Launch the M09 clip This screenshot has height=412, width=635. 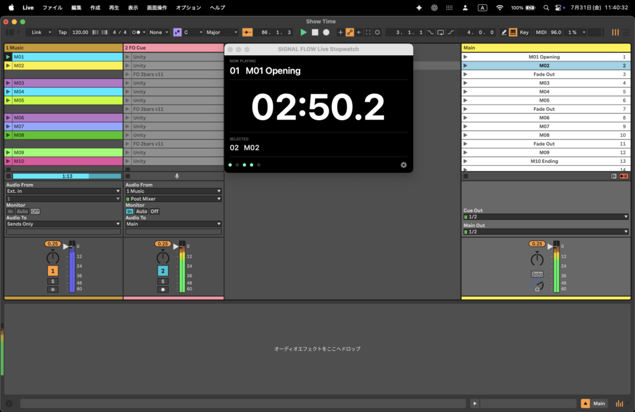[x=8, y=152]
